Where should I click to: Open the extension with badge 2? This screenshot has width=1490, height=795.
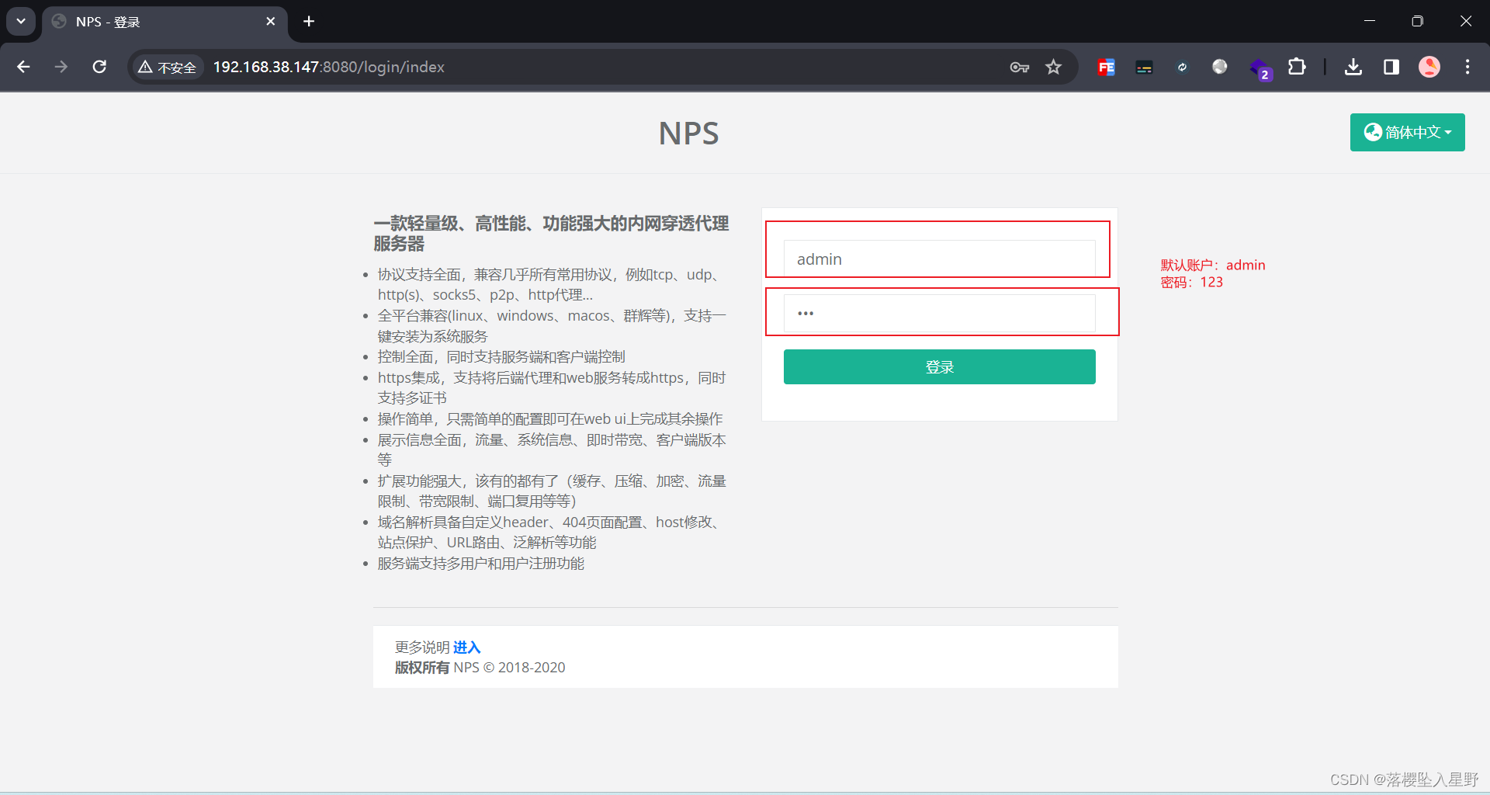(1260, 69)
